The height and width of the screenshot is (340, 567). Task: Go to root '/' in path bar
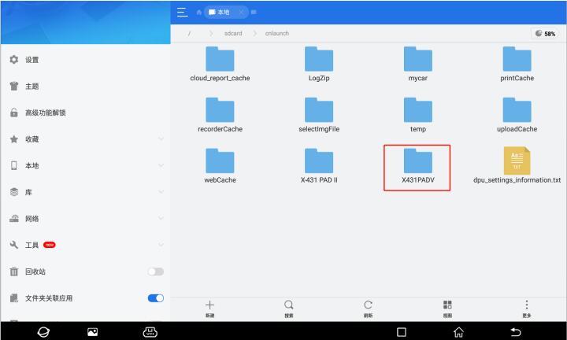189,33
